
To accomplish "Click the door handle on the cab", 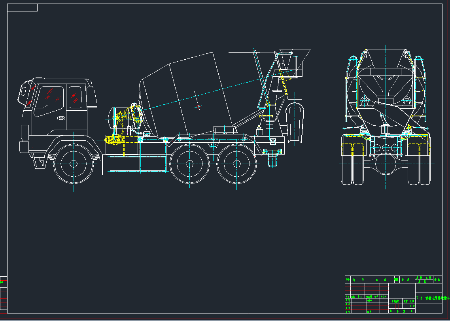I will click(61, 118).
